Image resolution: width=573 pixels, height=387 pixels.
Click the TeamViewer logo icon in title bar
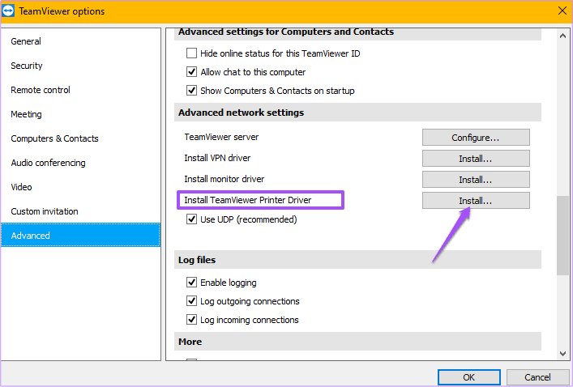coord(8,11)
